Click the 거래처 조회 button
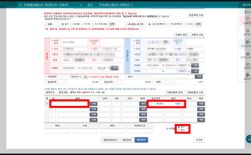Screen dimensions: 251x155 [197, 35]
